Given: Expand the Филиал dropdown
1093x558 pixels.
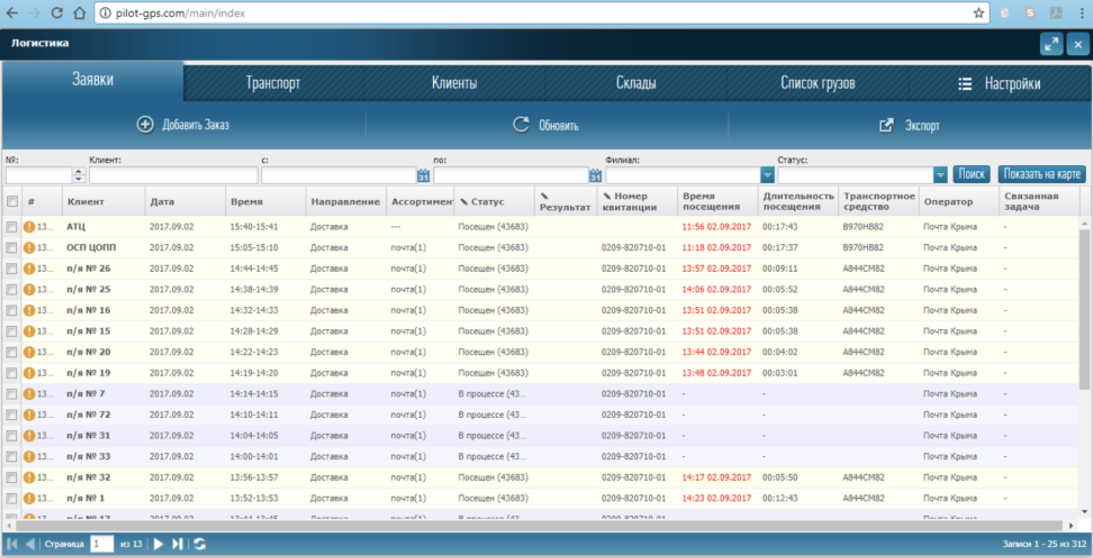Looking at the screenshot, I should 767,175.
